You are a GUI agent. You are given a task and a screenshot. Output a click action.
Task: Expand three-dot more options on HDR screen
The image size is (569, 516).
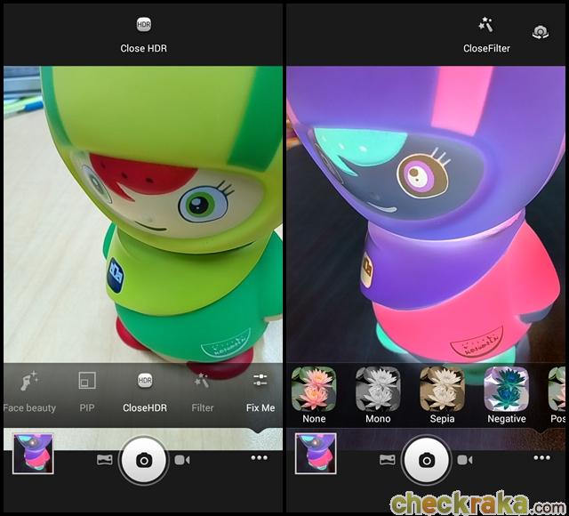(259, 457)
